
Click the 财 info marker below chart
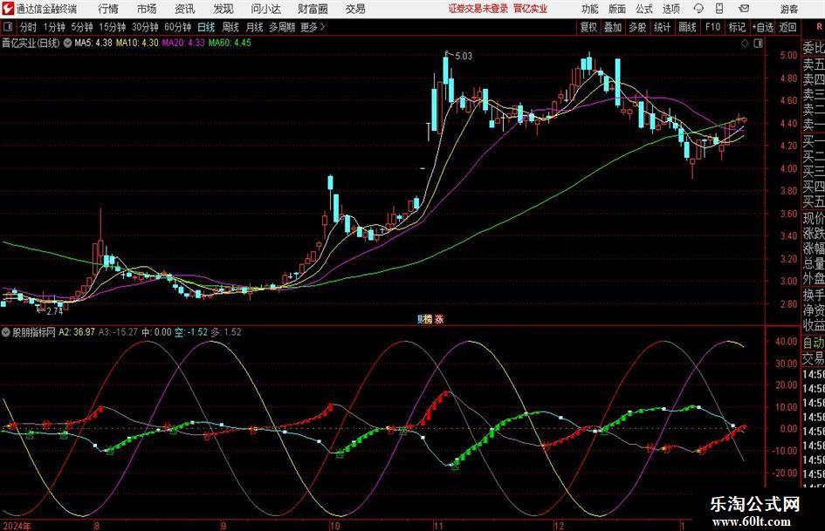[x=421, y=319]
